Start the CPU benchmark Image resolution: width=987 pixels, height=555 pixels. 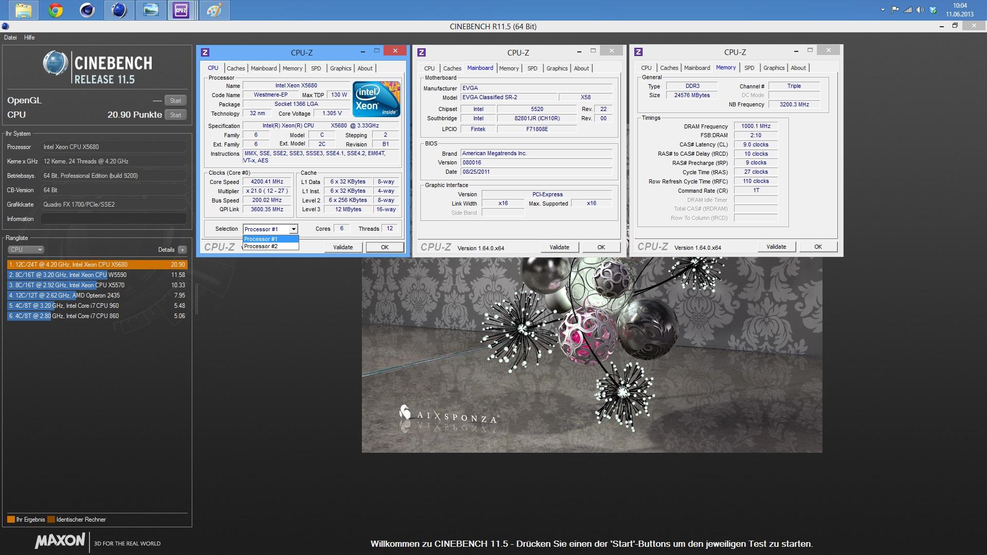[x=175, y=115]
